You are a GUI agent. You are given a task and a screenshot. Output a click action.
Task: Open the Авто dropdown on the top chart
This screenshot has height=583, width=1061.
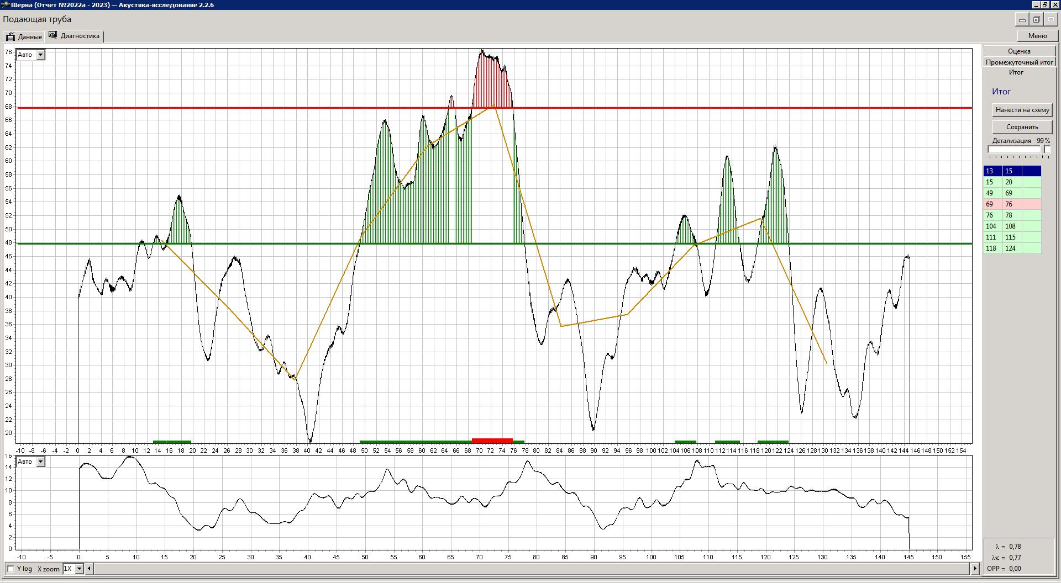[x=40, y=55]
